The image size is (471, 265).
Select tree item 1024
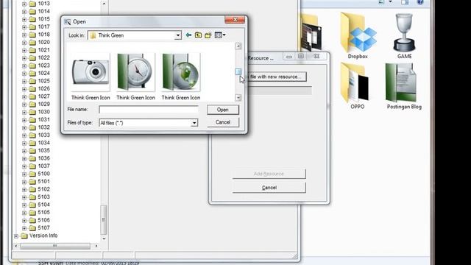[44, 74]
